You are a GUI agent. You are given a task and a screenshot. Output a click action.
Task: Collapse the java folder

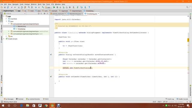(7, 21)
